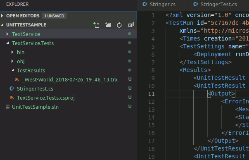Click the status dot on the TestResults folder
The width and height of the screenshot is (249, 160).
(x=130, y=70)
